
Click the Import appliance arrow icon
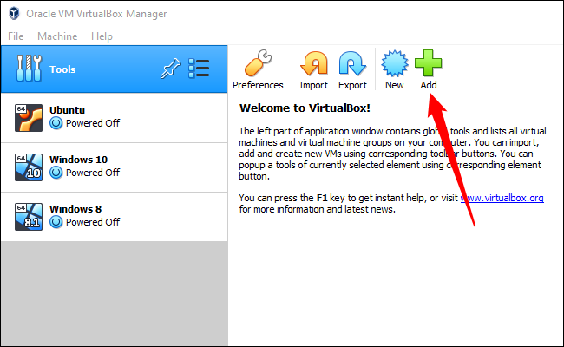click(x=314, y=63)
